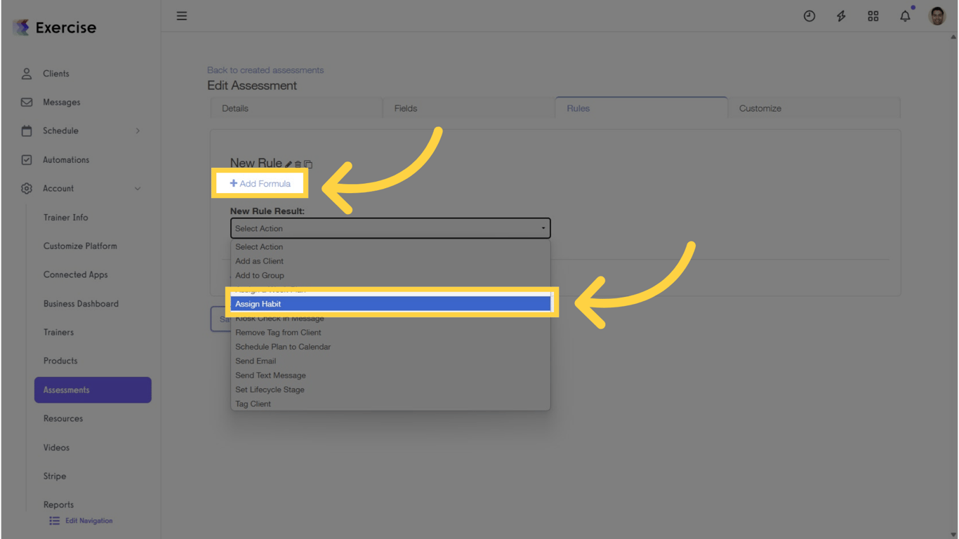Open the notifications bell
The image size is (959, 539).
click(905, 15)
